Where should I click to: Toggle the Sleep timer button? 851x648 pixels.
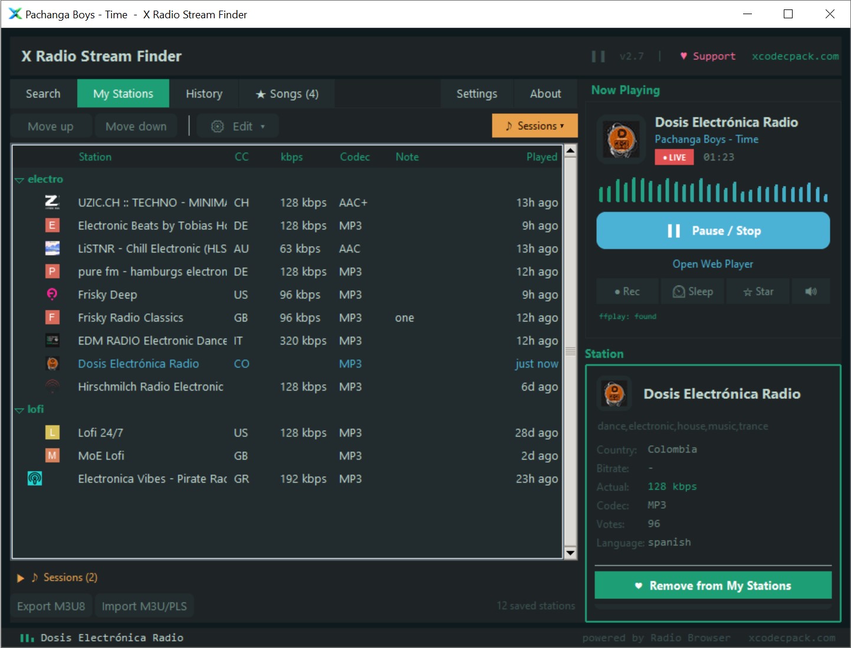click(693, 292)
